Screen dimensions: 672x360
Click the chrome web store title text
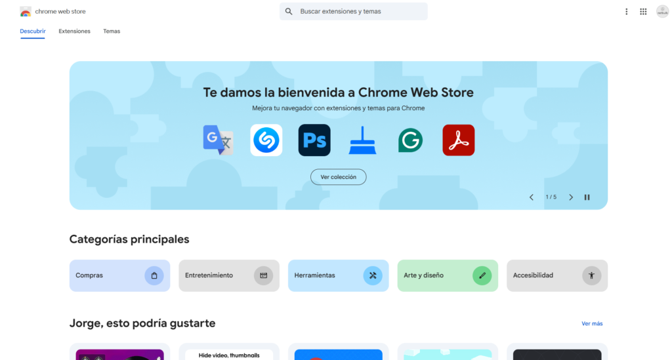(x=60, y=12)
